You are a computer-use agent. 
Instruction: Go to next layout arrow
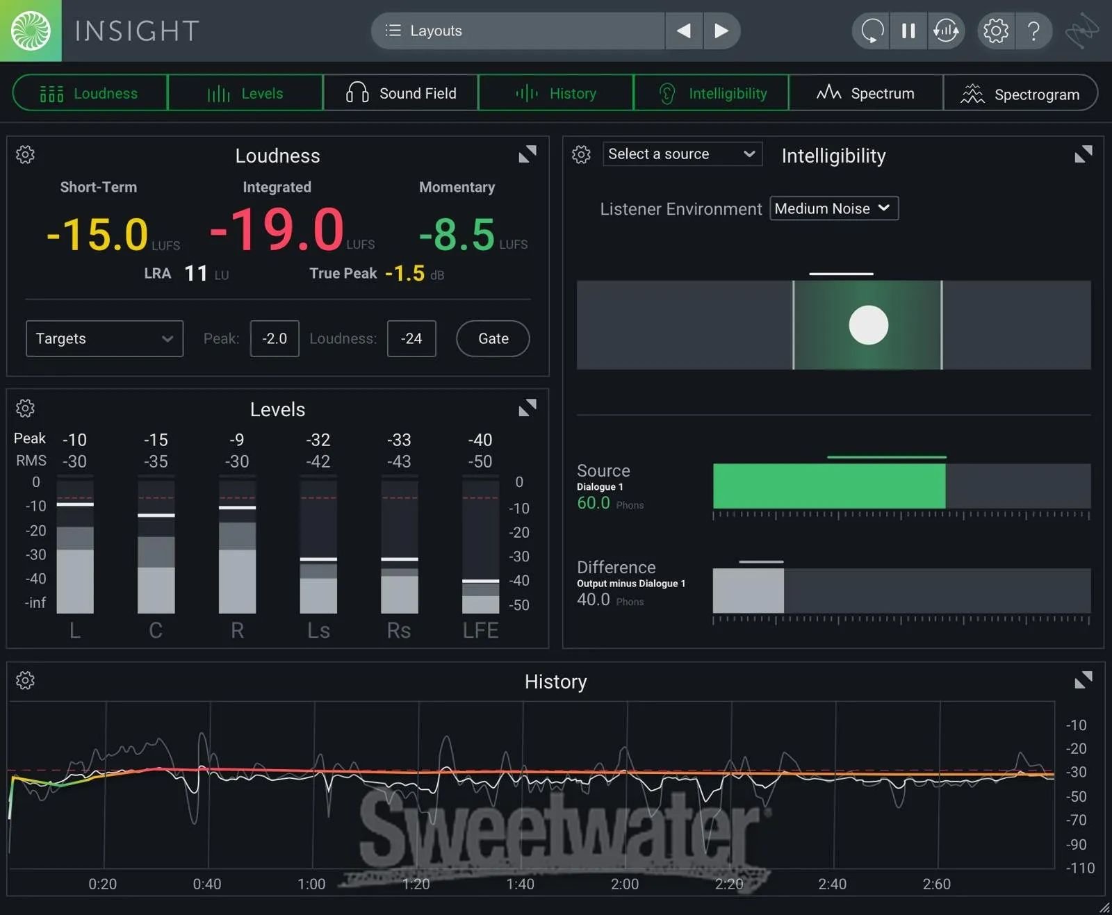pyautogui.click(x=721, y=31)
